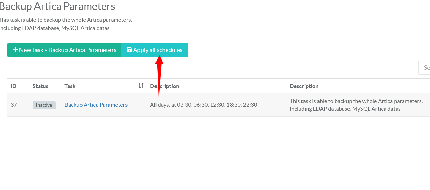Sort the table by ID column header
Image resolution: width=430 pixels, height=190 pixels.
pyautogui.click(x=14, y=86)
